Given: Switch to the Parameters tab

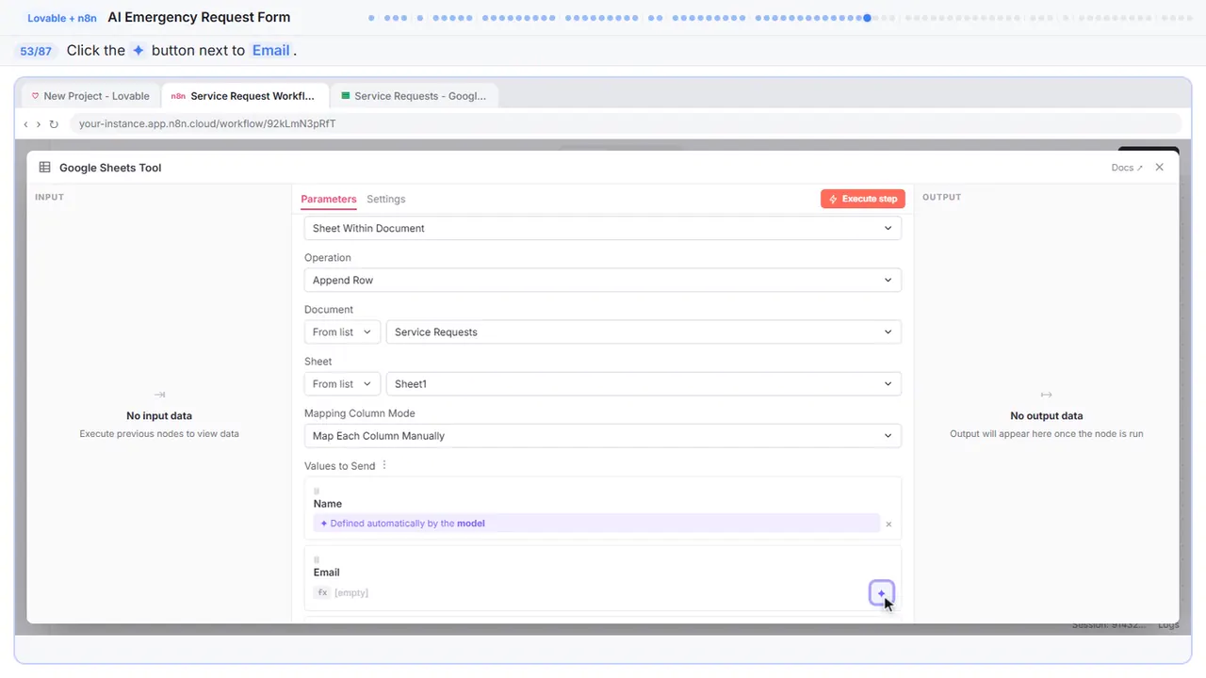Looking at the screenshot, I should tap(329, 199).
